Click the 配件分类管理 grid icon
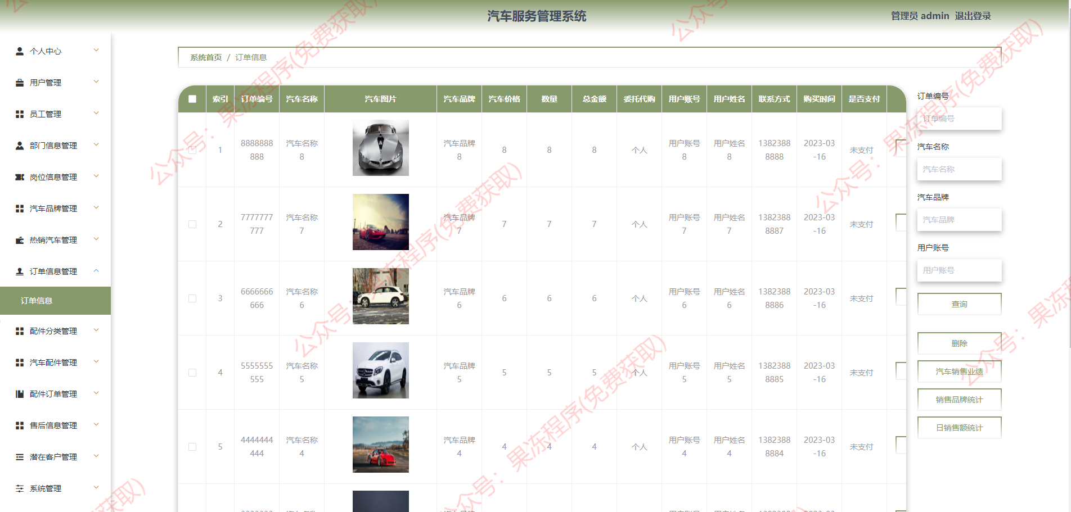Viewport: 1071px width, 512px height. 20,331
